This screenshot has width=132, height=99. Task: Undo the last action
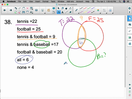pyautogui.click(x=16, y=8)
